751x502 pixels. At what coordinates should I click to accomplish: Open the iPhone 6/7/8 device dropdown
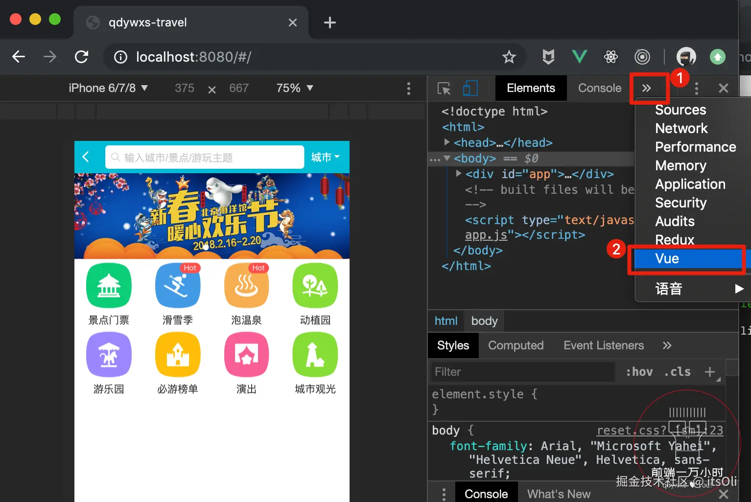click(108, 88)
